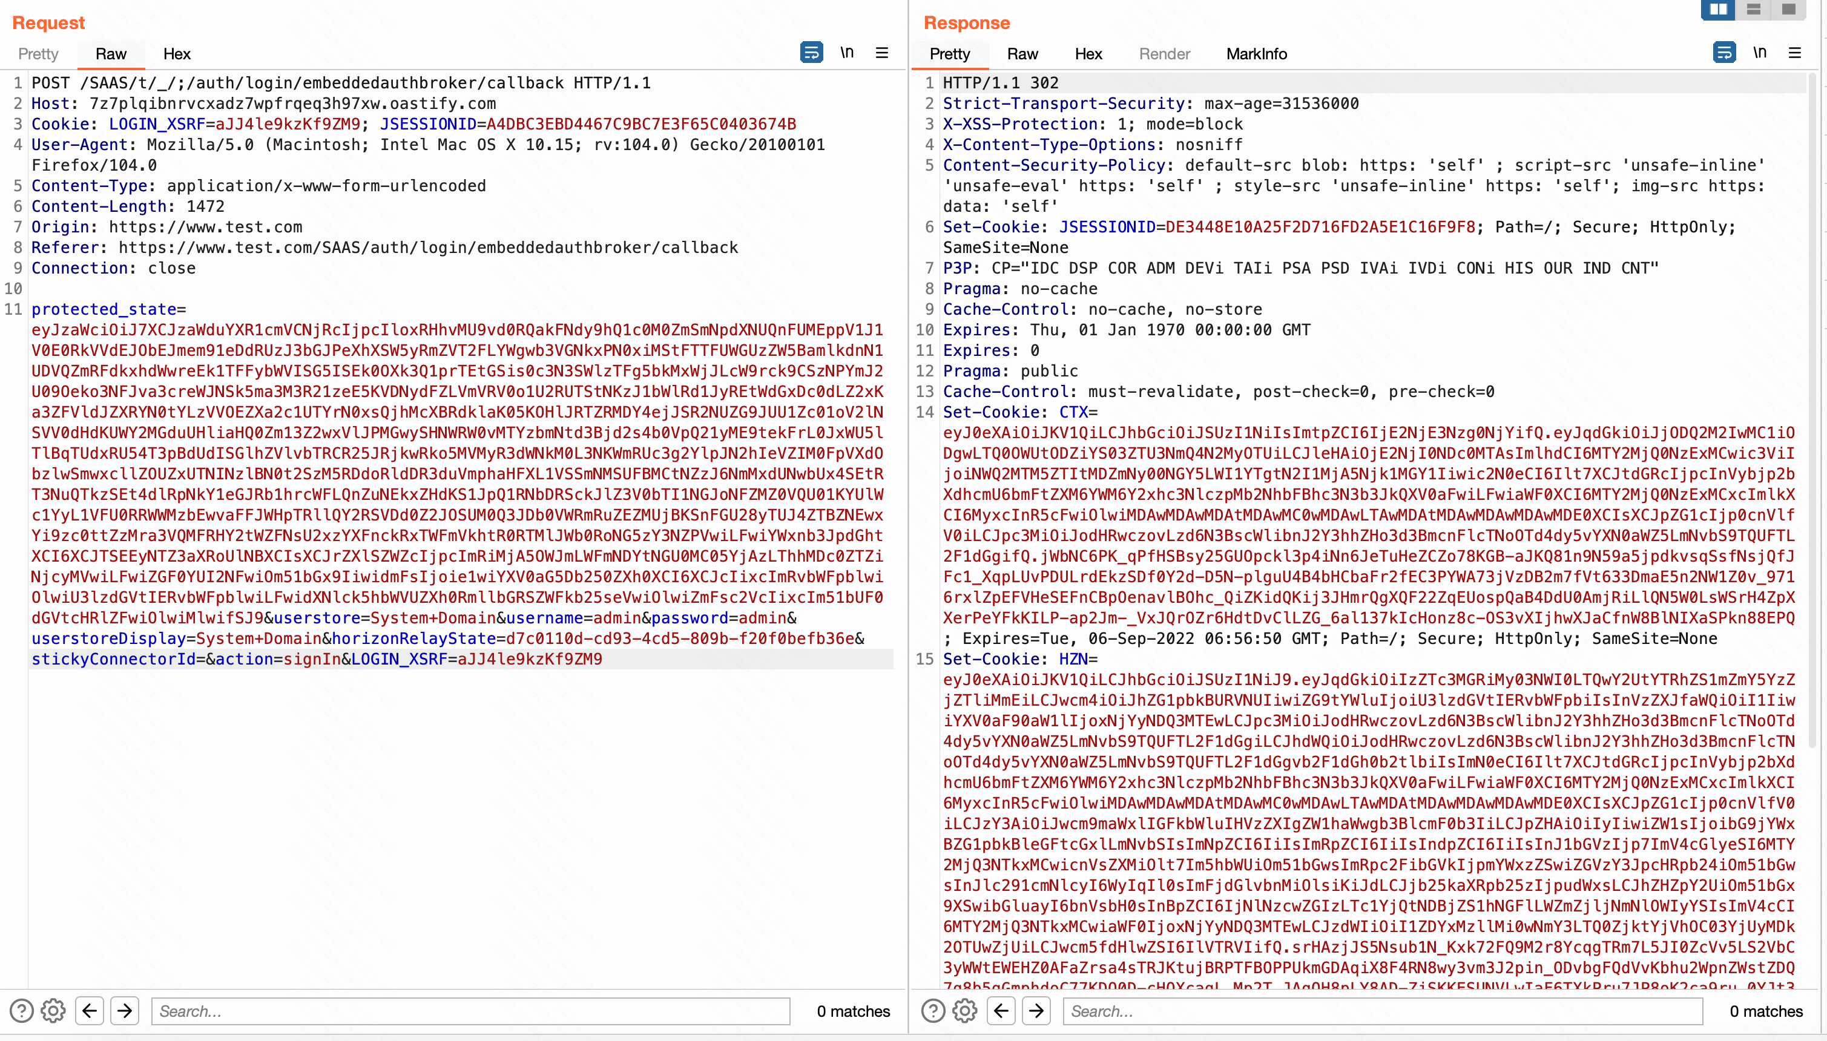Click Request 0 matches label
The image size is (1827, 1041).
coord(854,1011)
